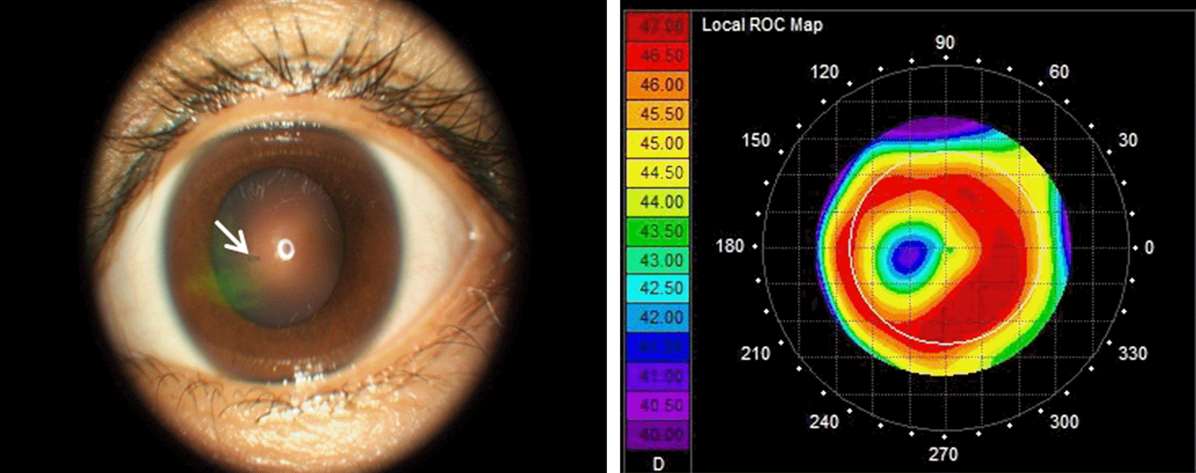The width and height of the screenshot is (1196, 473).
Task: Click the 47.00 dark red legend swatch
Action: coord(658,26)
